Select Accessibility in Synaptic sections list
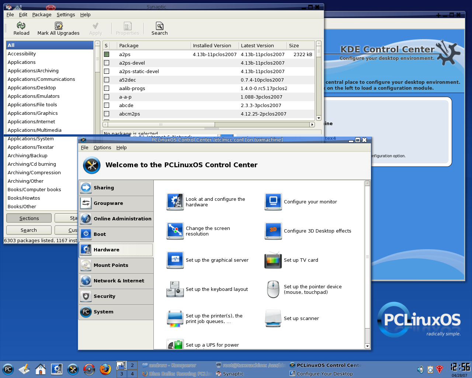 (x=50, y=54)
